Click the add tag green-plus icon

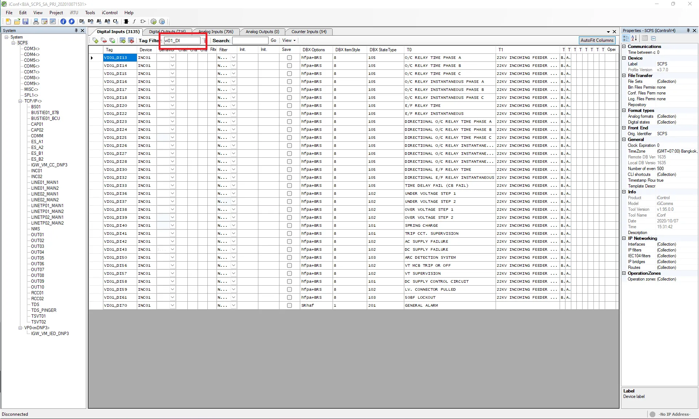point(95,40)
